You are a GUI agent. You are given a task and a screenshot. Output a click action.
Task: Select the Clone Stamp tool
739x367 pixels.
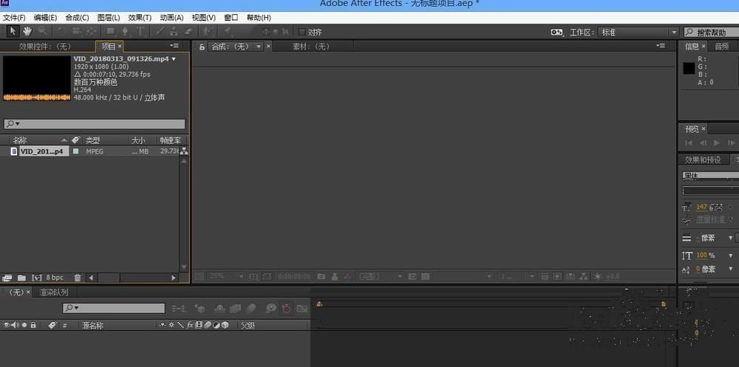[174, 31]
